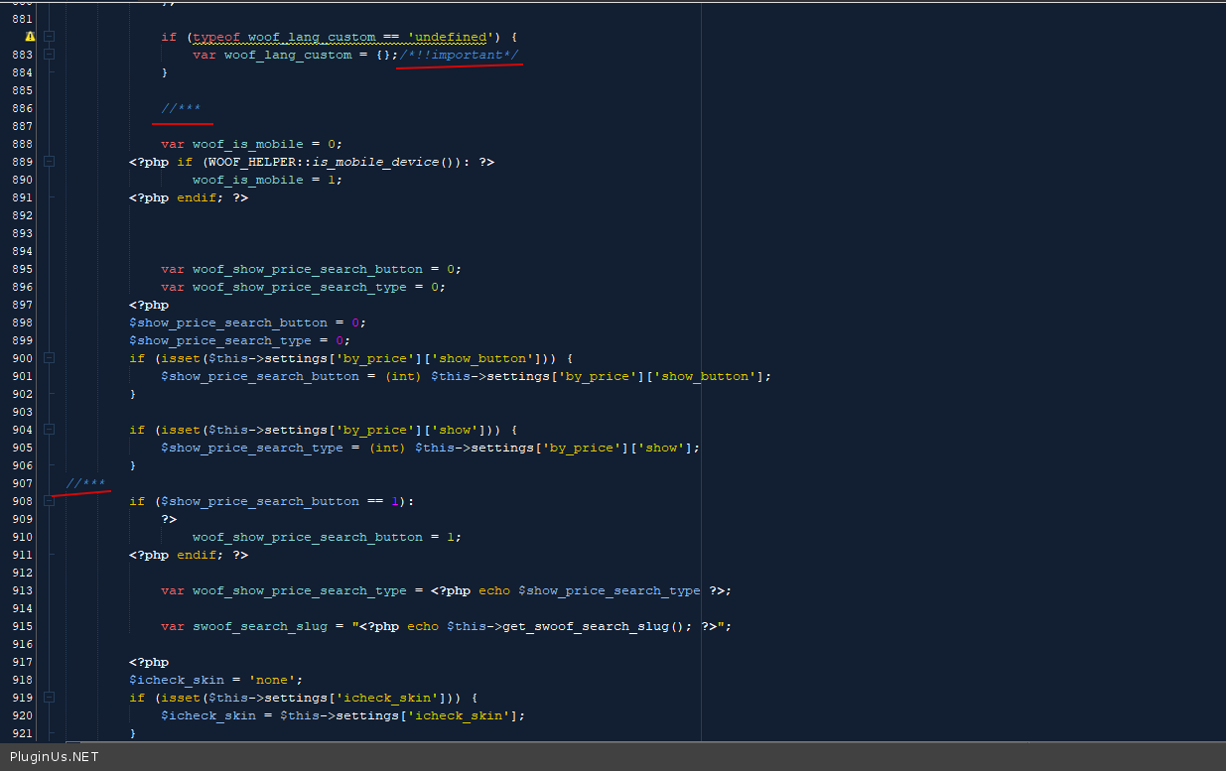Collapse the PHP if block at line 889
The width and height of the screenshot is (1226, 771).
click(x=49, y=162)
